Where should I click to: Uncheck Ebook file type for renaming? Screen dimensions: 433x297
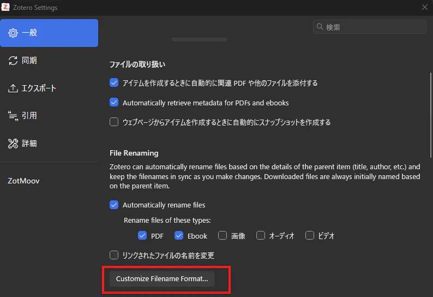[179, 236]
